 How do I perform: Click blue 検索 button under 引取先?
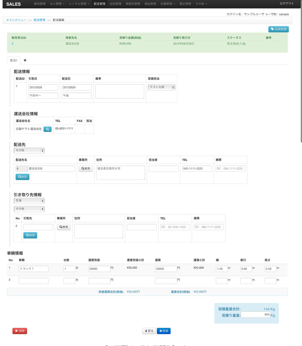coord(30,235)
